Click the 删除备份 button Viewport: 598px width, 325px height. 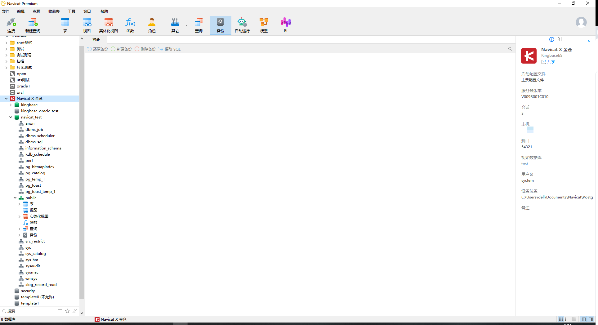(x=145, y=49)
